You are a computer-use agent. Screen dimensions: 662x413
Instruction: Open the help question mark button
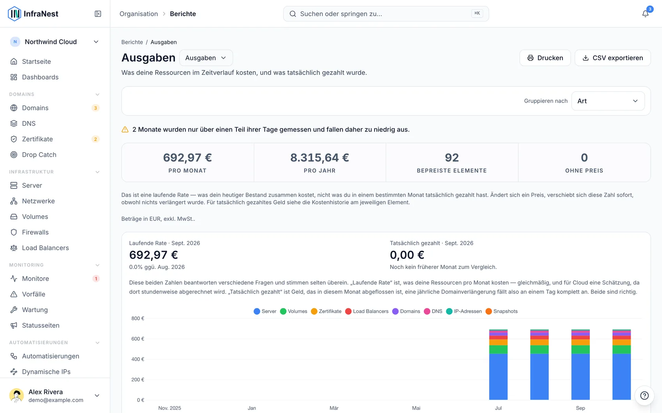coord(644,395)
